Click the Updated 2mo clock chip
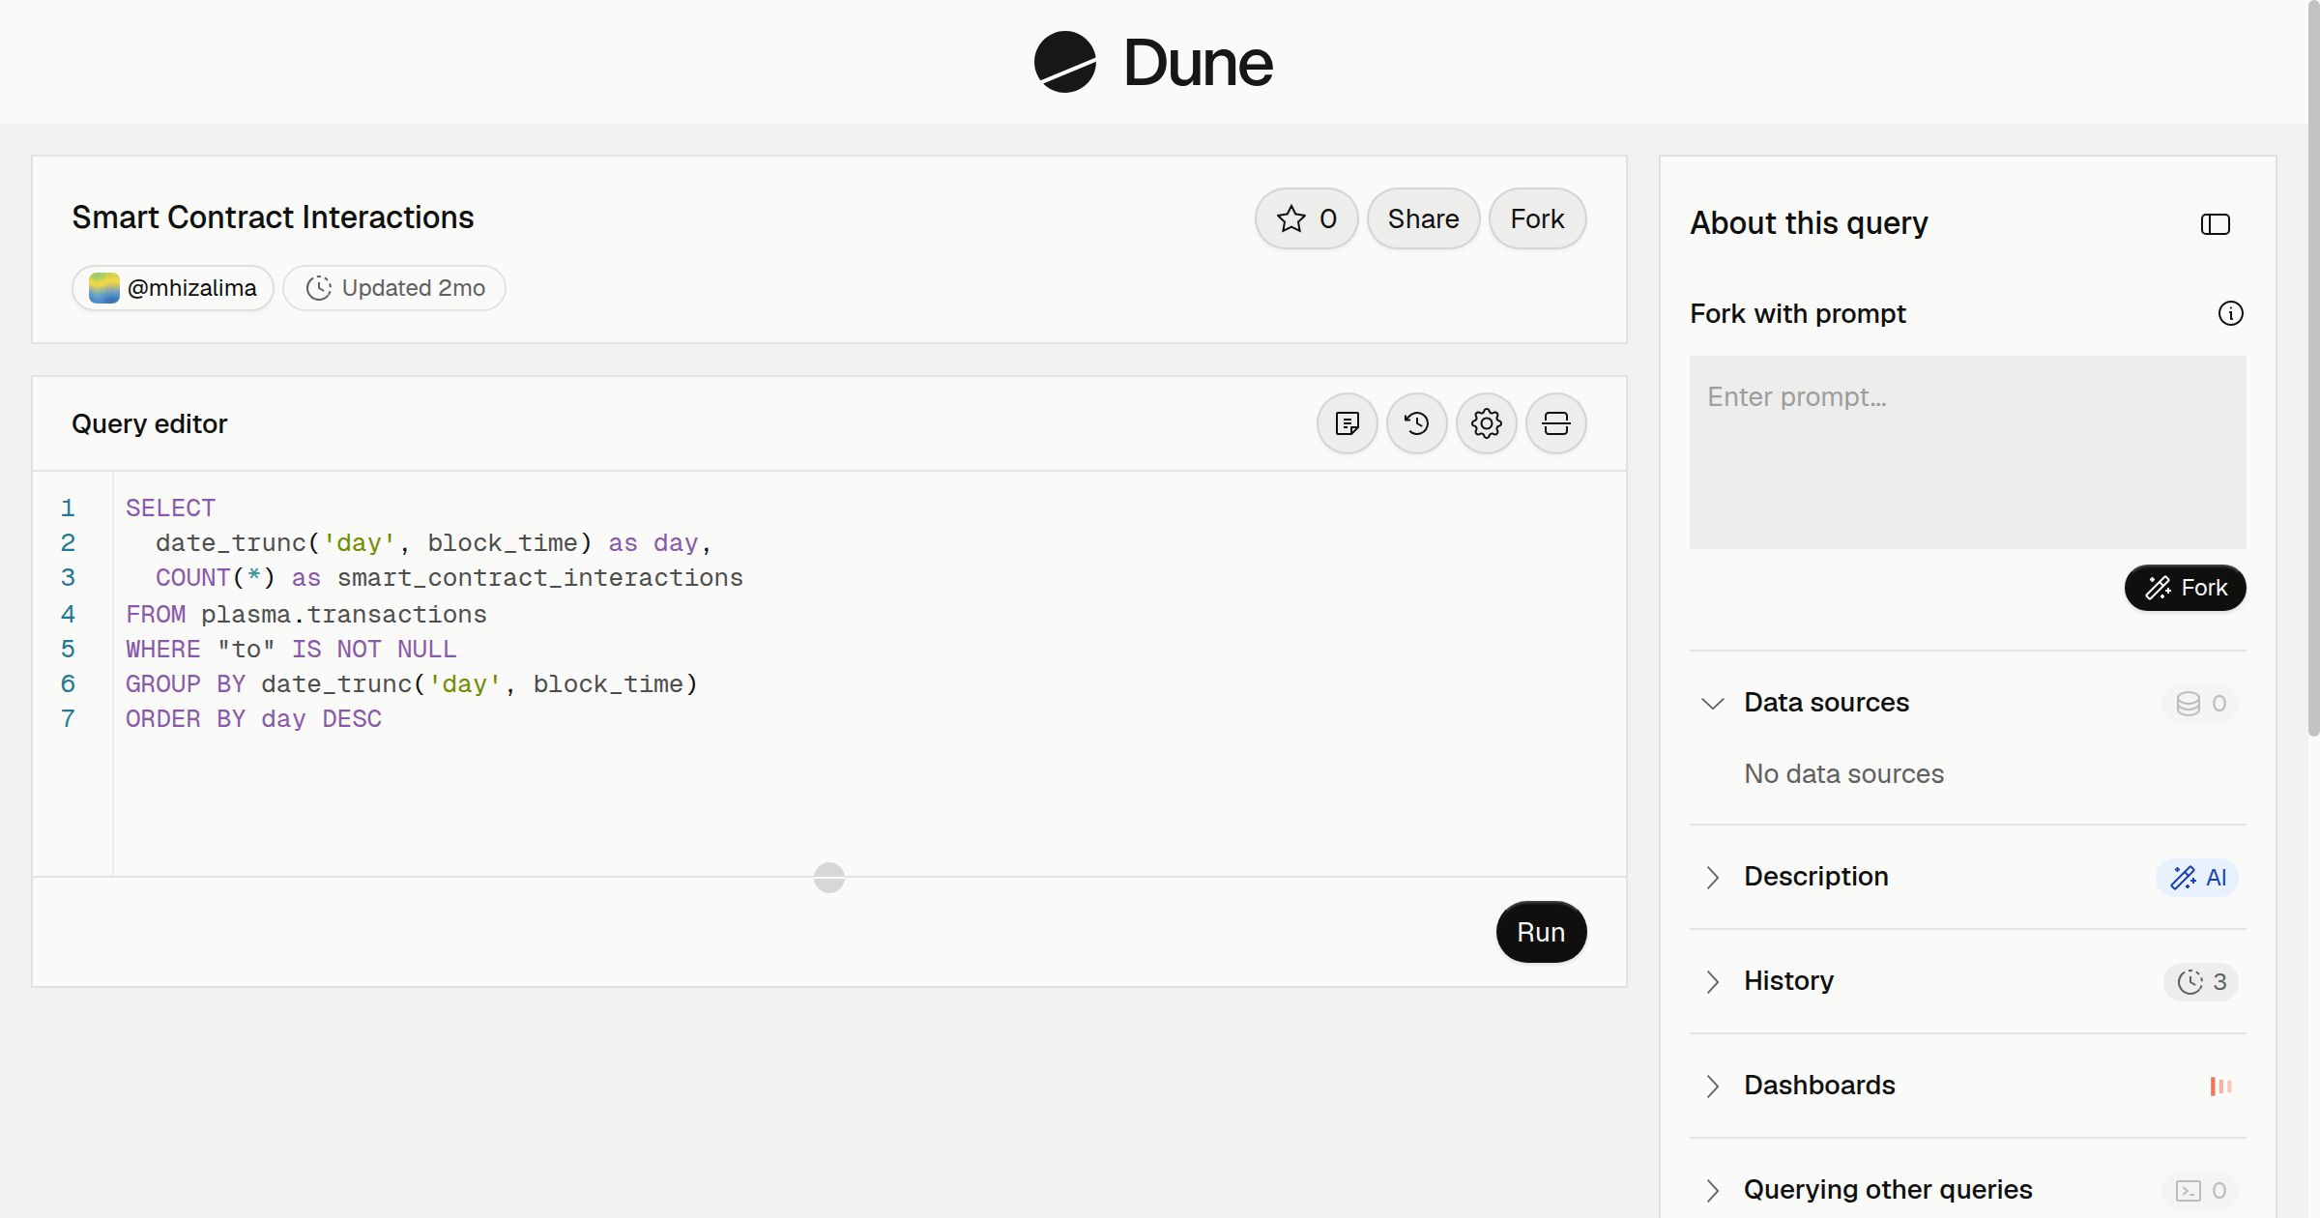The height and width of the screenshot is (1218, 2320). point(394,288)
